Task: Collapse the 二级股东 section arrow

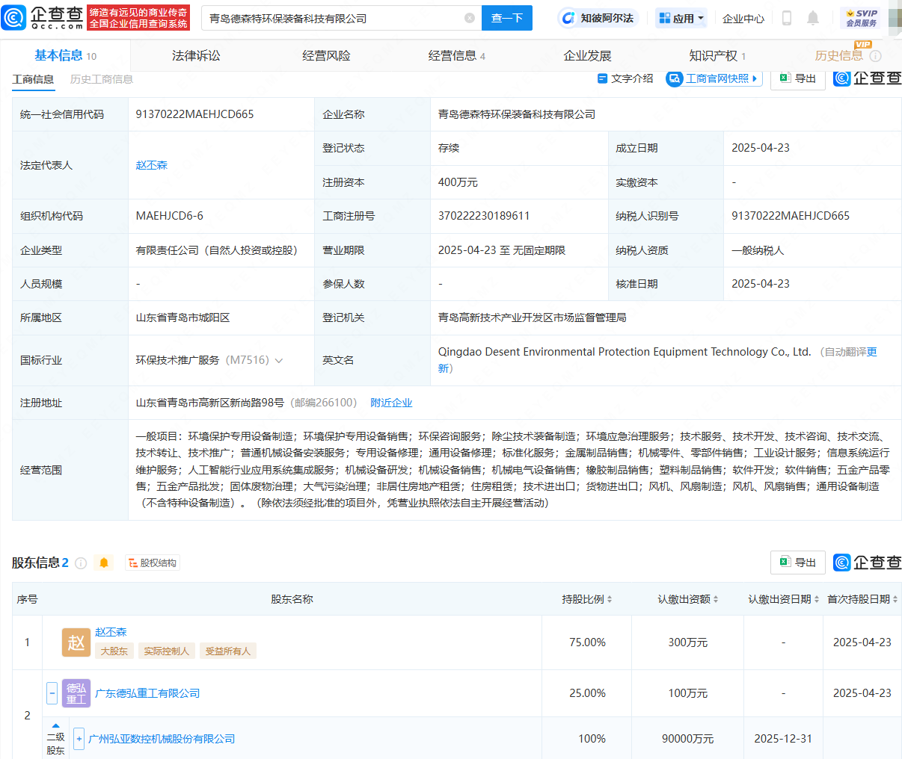Action: pos(55,725)
